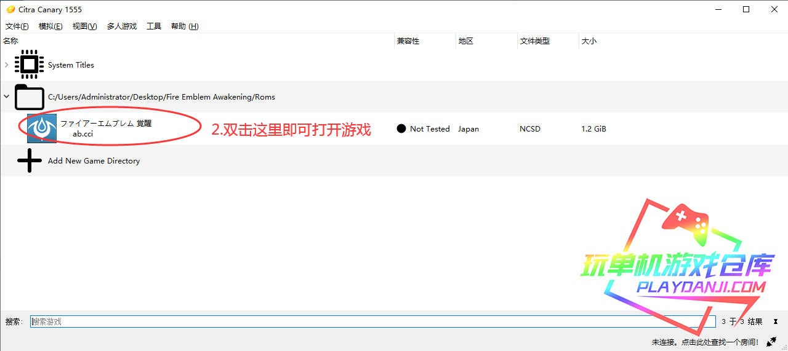Image resolution: width=788 pixels, height=351 pixels.
Task: Sort games by the 名称 column header
Action: [11, 41]
